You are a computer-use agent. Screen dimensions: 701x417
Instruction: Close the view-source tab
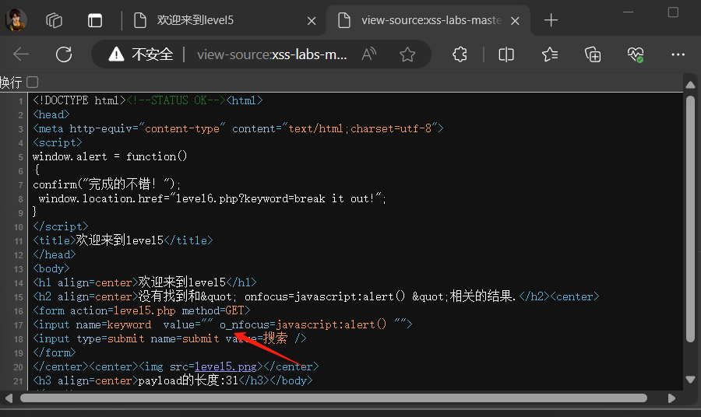tap(515, 21)
